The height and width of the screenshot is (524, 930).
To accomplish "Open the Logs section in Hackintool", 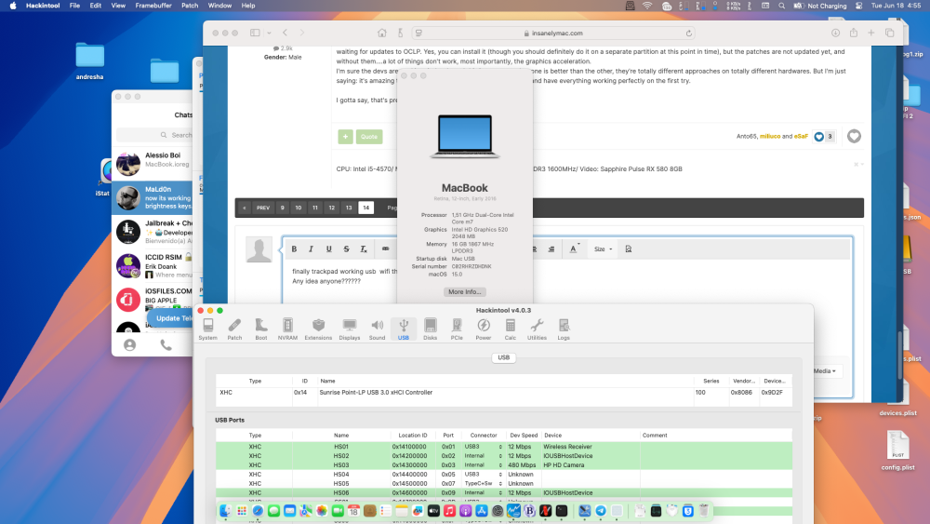I will (564, 329).
